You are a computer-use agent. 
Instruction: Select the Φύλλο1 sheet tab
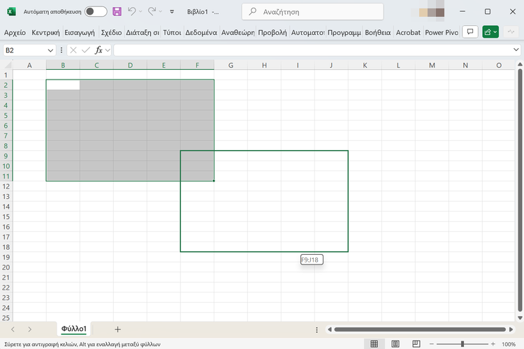click(x=74, y=329)
